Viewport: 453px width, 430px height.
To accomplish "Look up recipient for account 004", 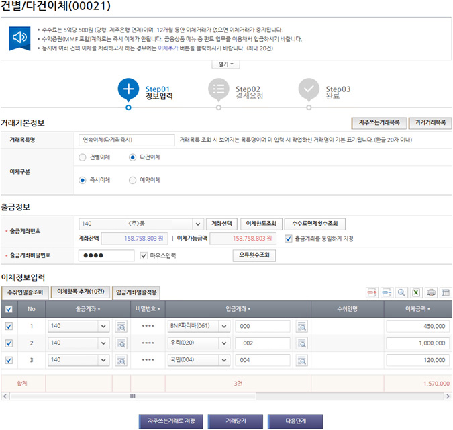I will (302, 361).
